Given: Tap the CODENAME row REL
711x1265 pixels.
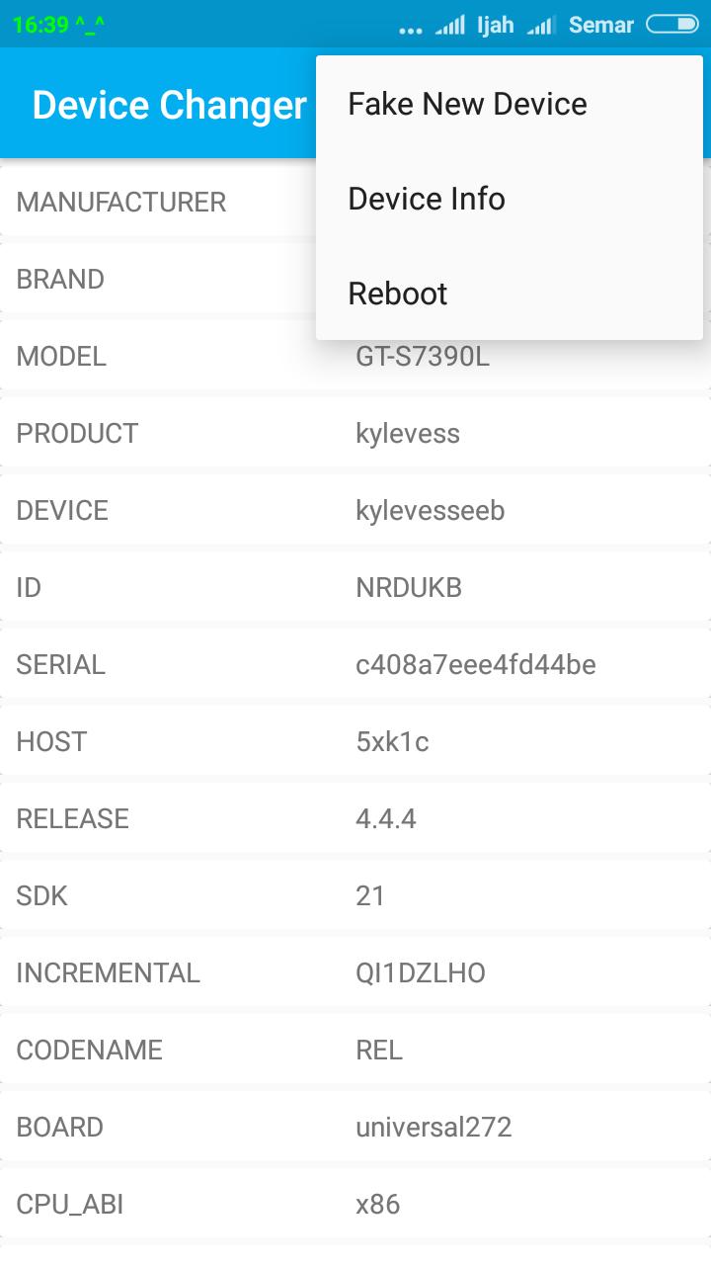Looking at the screenshot, I should tap(355, 1050).
